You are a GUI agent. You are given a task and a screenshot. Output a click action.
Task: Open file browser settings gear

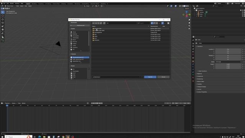click(168, 23)
